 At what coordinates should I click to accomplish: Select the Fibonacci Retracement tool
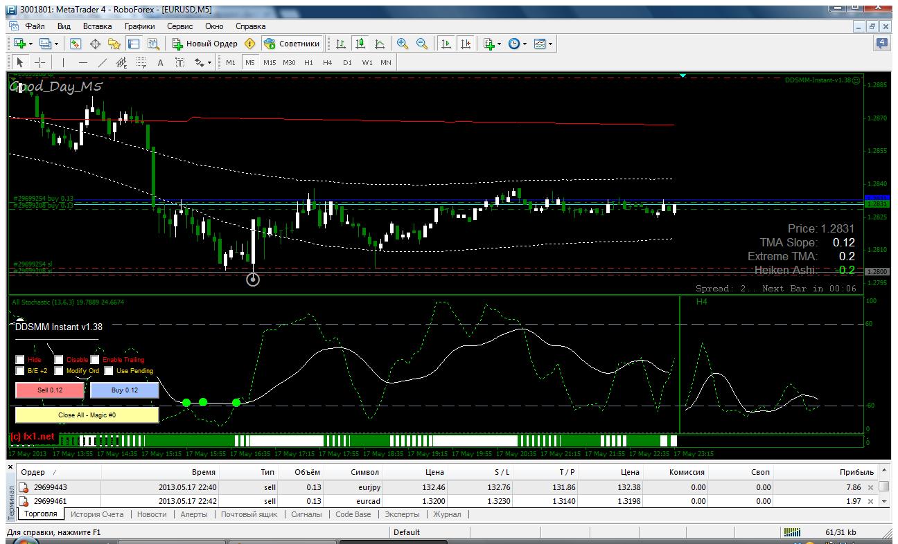click(x=141, y=62)
